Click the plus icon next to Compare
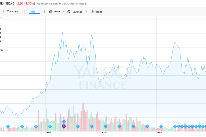 coord(4,12)
